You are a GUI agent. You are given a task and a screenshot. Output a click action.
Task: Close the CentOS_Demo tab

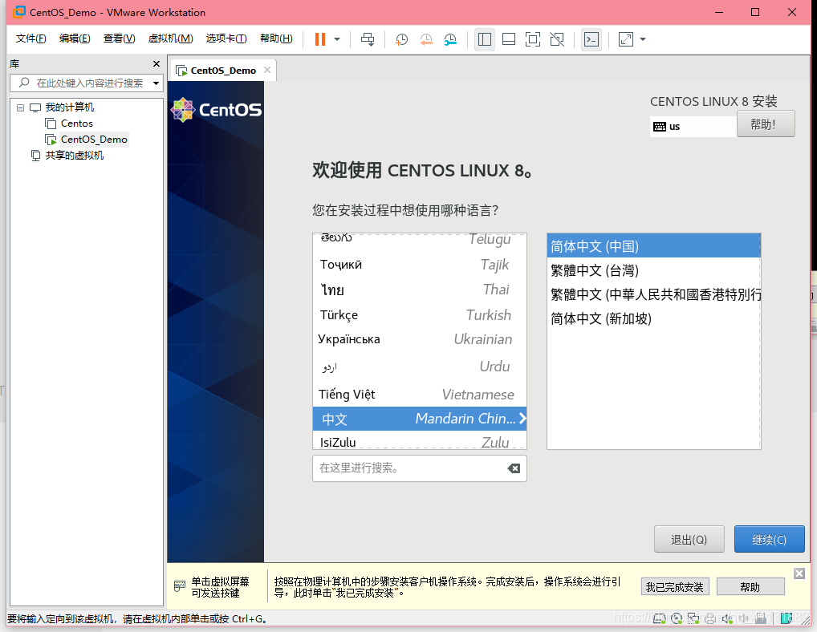[267, 70]
